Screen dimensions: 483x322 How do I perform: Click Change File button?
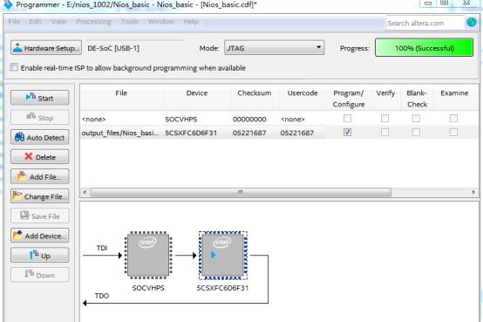click(40, 196)
